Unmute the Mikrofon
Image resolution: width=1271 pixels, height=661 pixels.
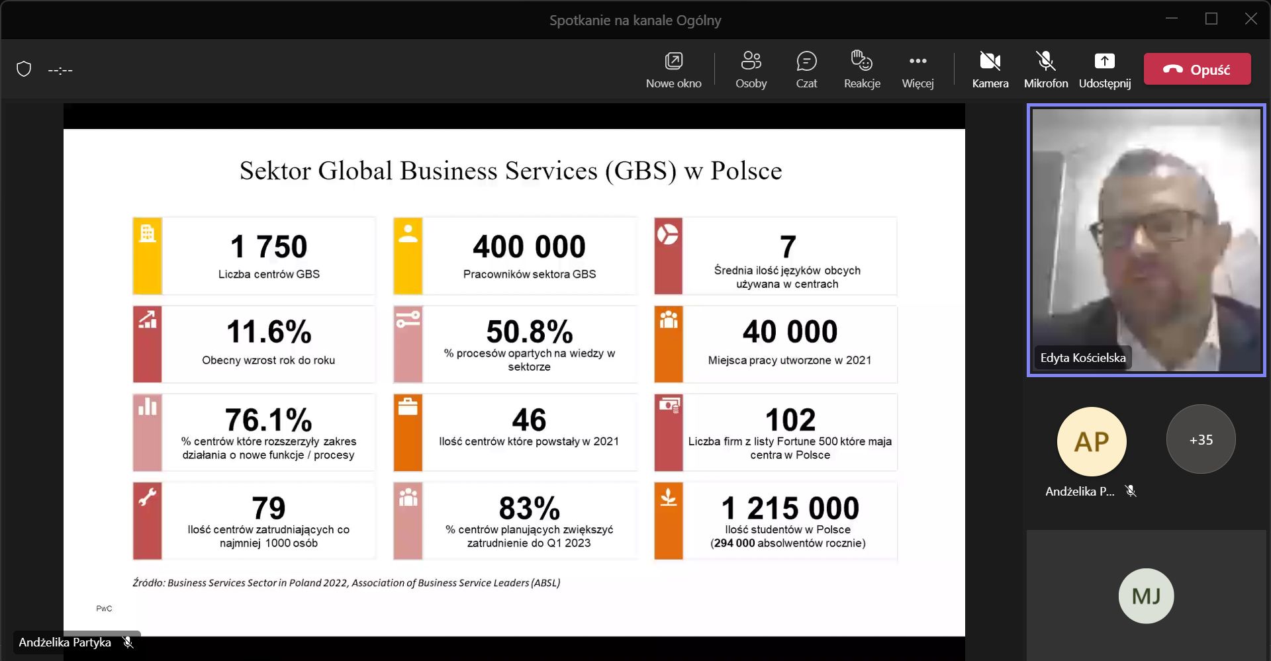pyautogui.click(x=1045, y=69)
